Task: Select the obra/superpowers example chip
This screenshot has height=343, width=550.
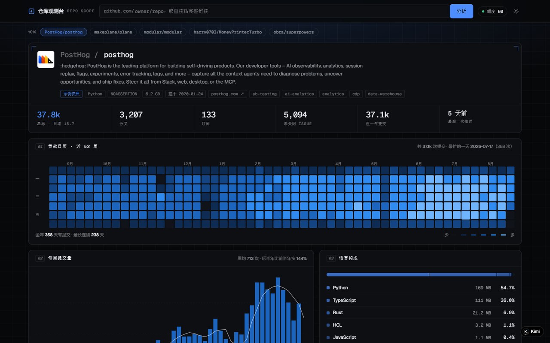Action: click(x=294, y=32)
